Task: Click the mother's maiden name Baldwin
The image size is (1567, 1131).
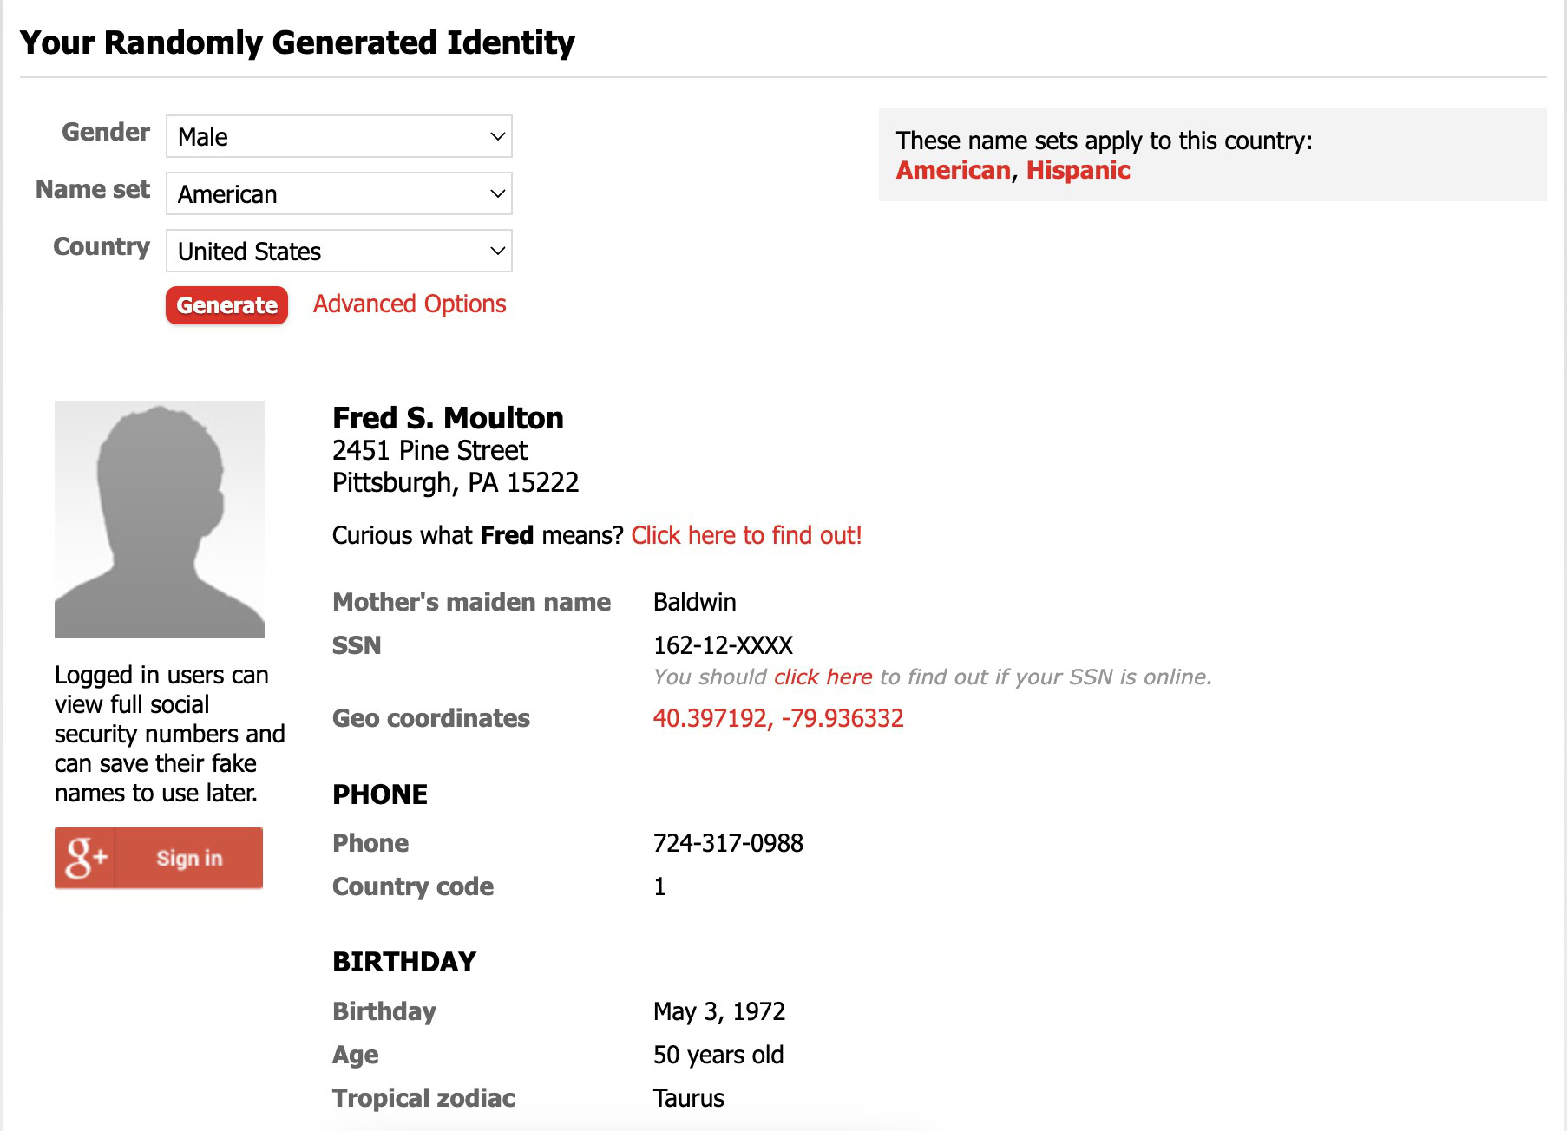Action: coord(694,602)
